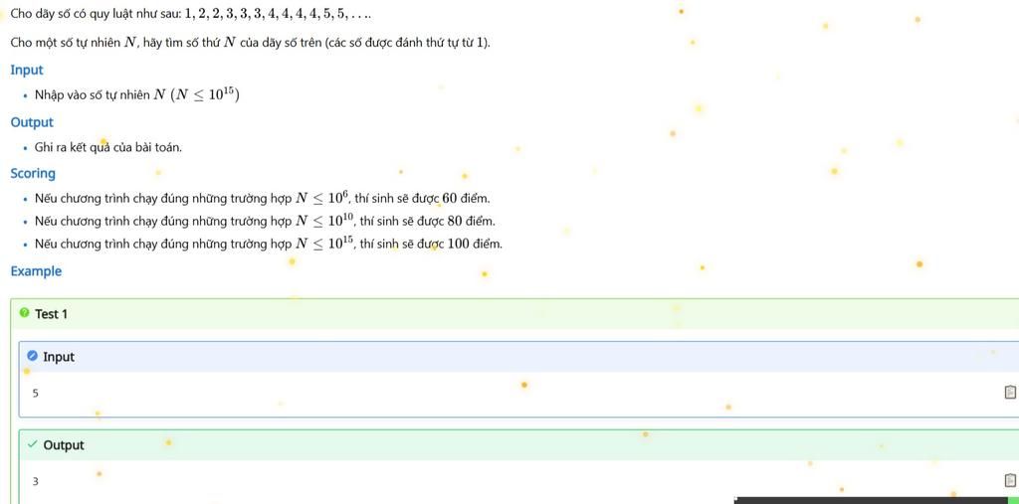The image size is (1019, 504).
Task: Select the Input section heading
Action: pyautogui.click(x=27, y=71)
